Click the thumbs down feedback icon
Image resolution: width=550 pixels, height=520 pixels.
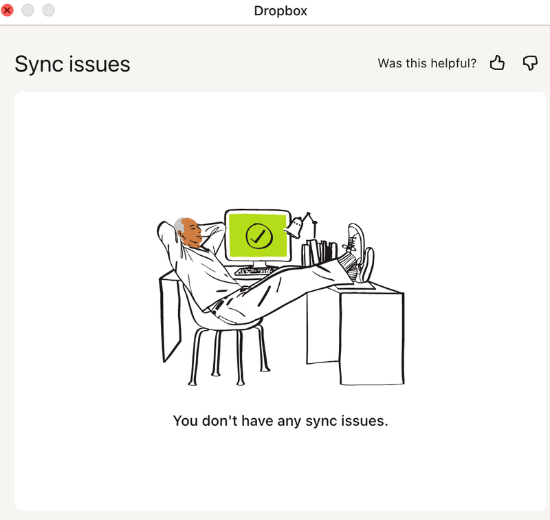(x=529, y=63)
